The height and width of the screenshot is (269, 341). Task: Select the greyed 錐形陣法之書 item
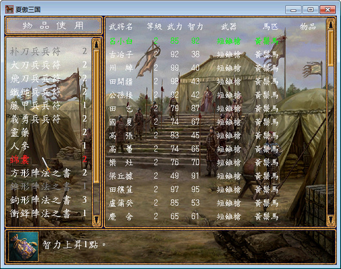[x=48, y=187]
